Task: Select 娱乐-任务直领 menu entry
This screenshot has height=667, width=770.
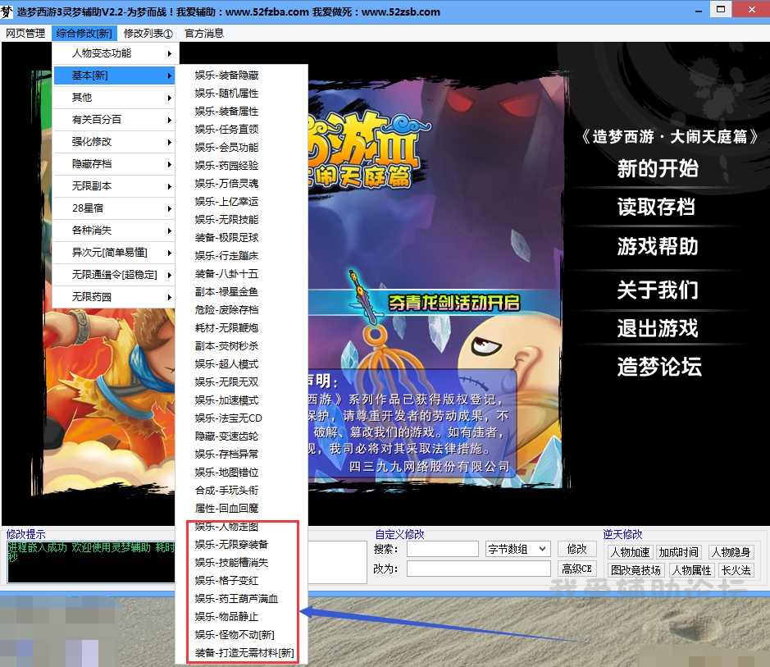Action: 242,129
